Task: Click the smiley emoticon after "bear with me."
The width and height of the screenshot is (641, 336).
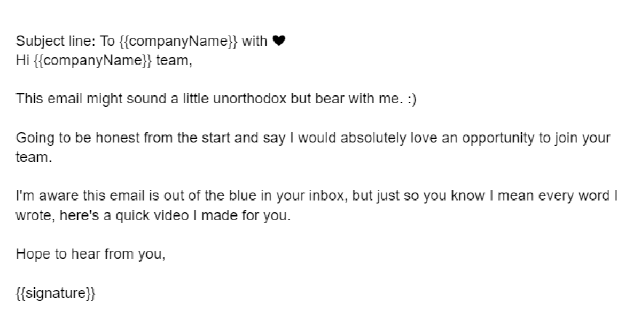Action: click(411, 100)
